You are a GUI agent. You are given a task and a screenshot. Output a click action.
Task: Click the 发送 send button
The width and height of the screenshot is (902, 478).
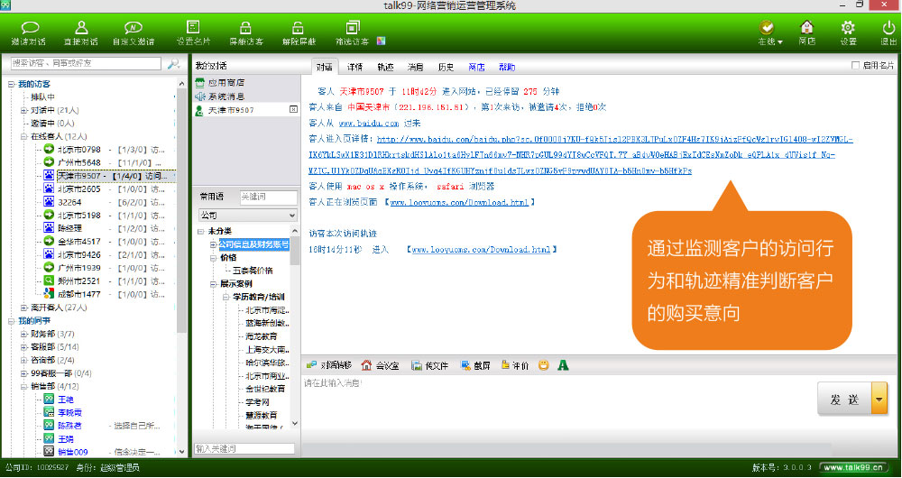844,400
